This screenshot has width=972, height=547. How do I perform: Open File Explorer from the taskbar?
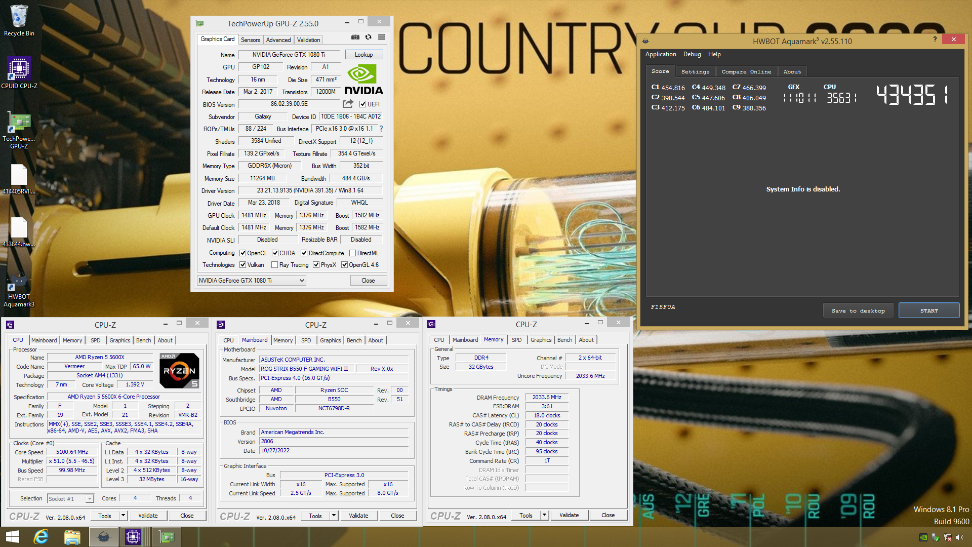(x=72, y=537)
